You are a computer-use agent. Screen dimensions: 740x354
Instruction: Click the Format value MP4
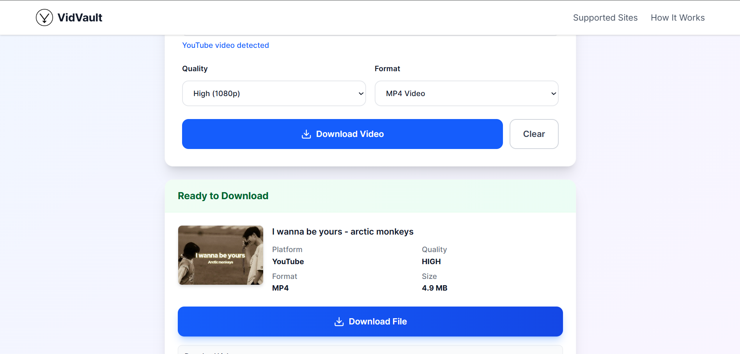(280, 288)
